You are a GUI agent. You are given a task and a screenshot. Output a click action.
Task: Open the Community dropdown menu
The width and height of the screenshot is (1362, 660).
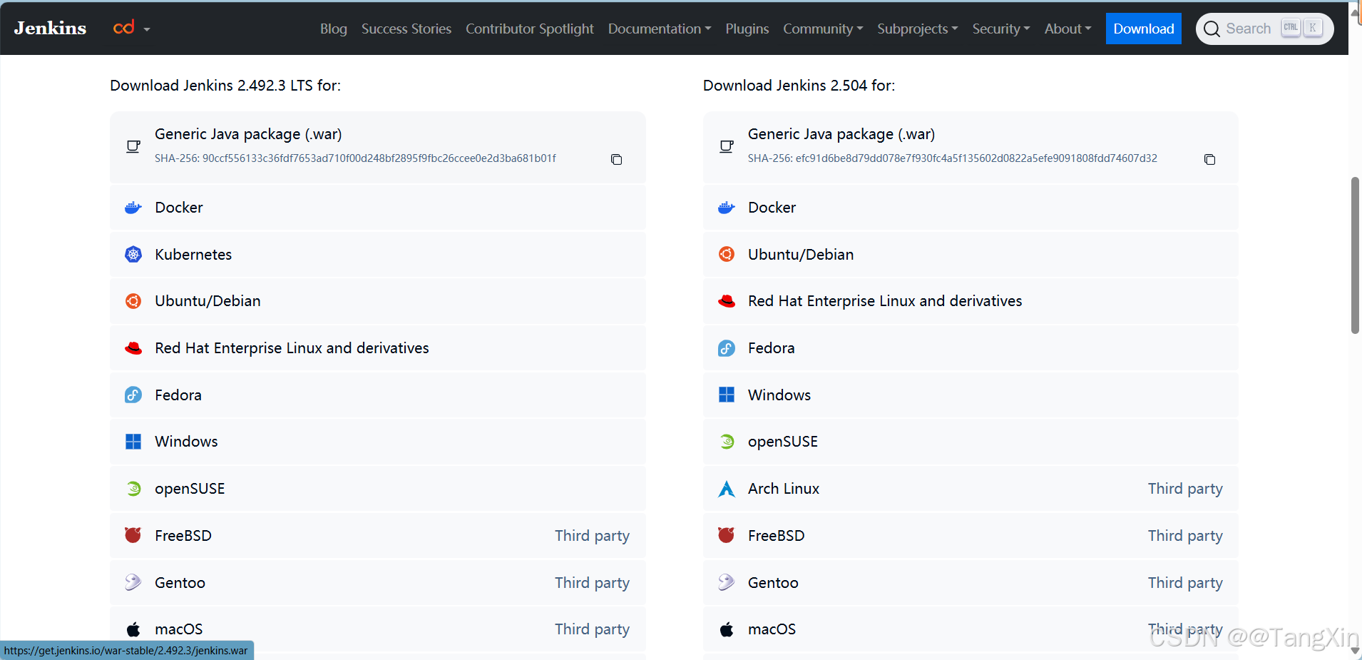823,29
